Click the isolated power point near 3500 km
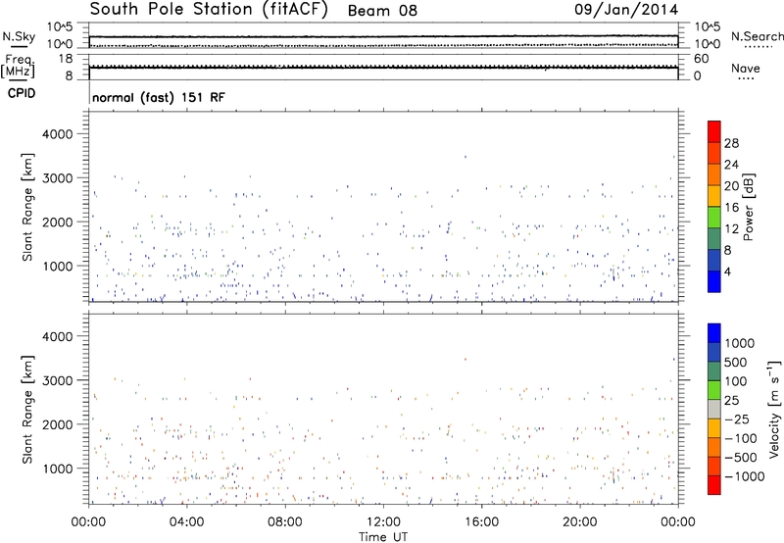This screenshot has height=543, width=784. tap(465, 157)
